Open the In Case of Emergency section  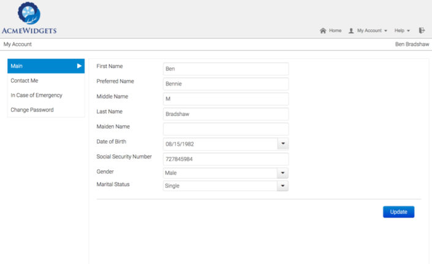pos(36,96)
